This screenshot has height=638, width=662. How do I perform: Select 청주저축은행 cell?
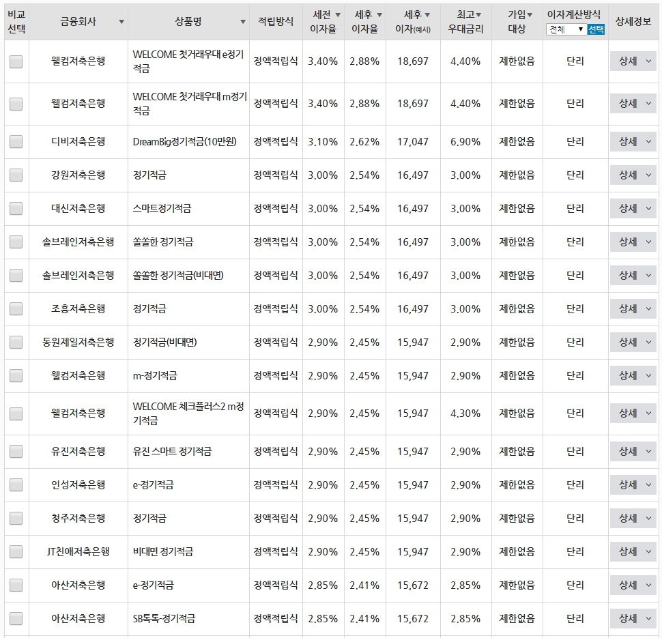78,518
